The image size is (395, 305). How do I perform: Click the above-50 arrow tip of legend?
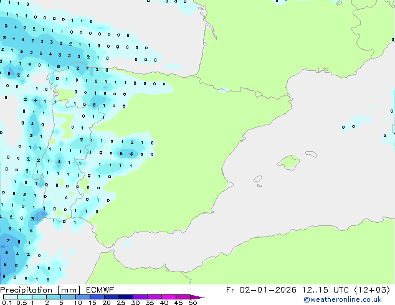point(197,297)
